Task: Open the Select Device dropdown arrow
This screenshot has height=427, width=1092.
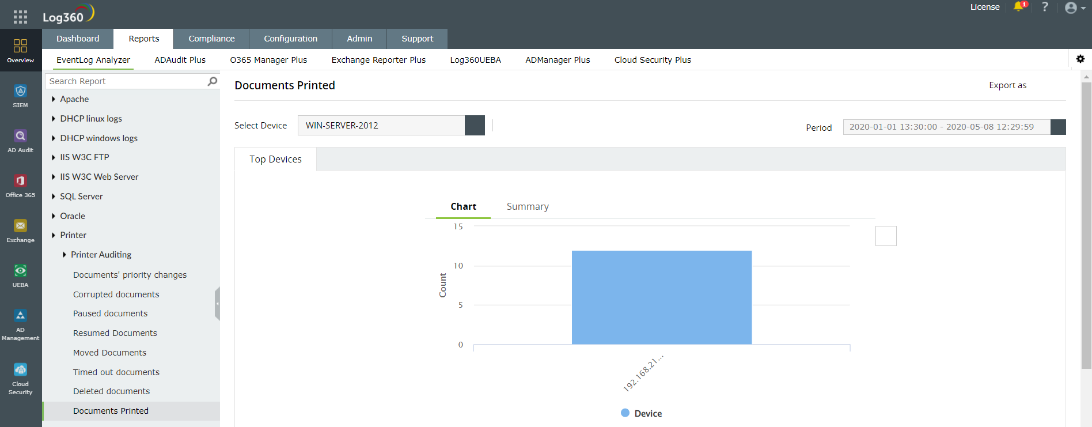Action: pos(475,126)
